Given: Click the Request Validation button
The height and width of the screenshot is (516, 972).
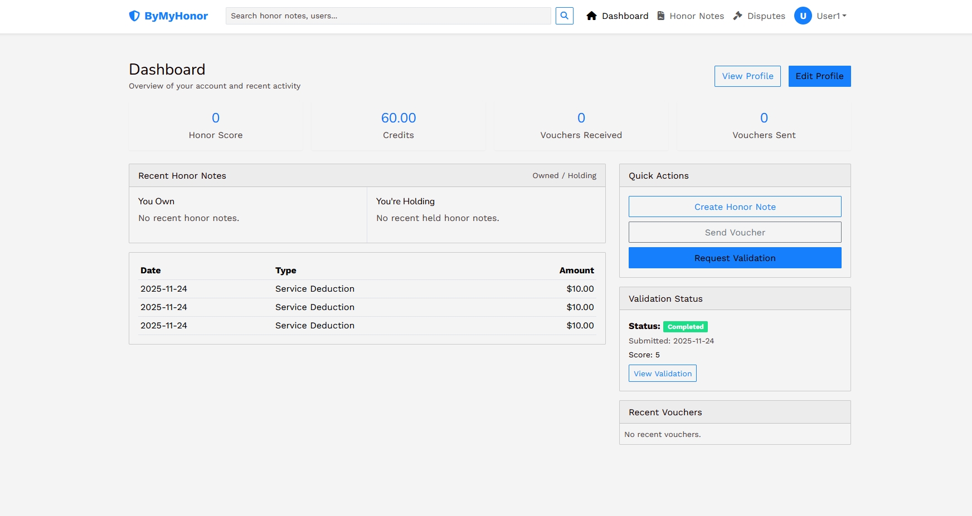Looking at the screenshot, I should [x=735, y=258].
